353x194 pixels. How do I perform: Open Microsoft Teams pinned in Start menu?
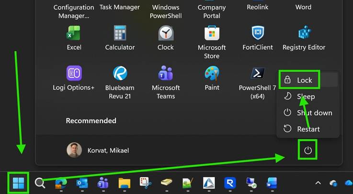pyautogui.click(x=166, y=82)
